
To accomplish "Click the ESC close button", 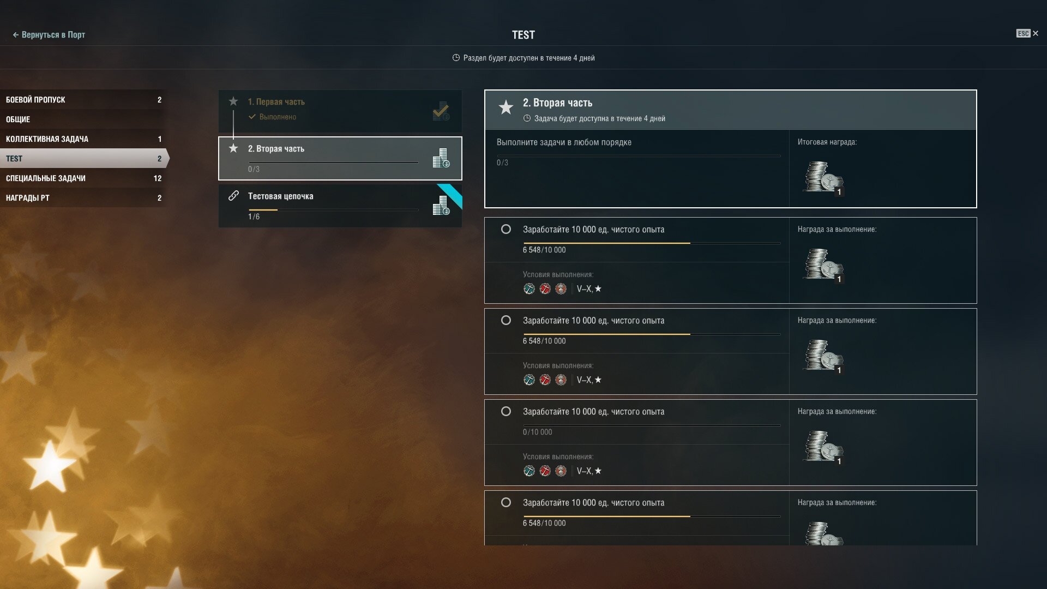I will click(x=1027, y=34).
